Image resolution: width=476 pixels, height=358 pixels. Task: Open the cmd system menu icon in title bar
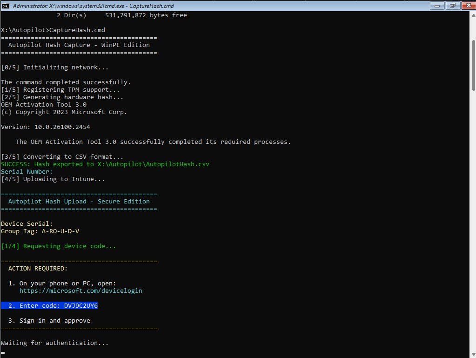coord(6,6)
